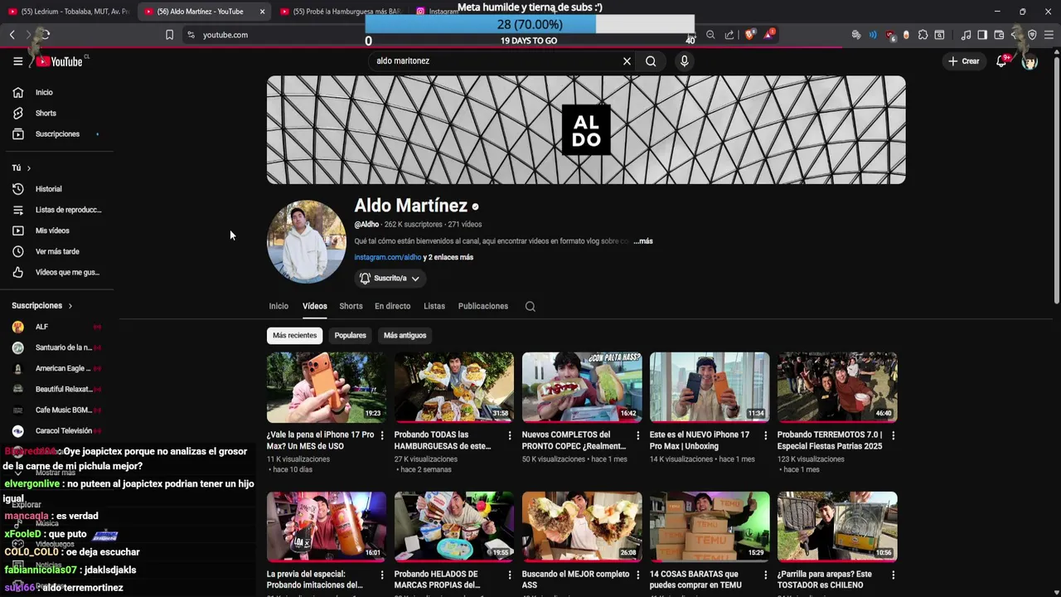Screen dimensions: 1061x597
Task: Open video title 'Buscando el MEJOR completo'
Action: pyautogui.click(x=575, y=580)
